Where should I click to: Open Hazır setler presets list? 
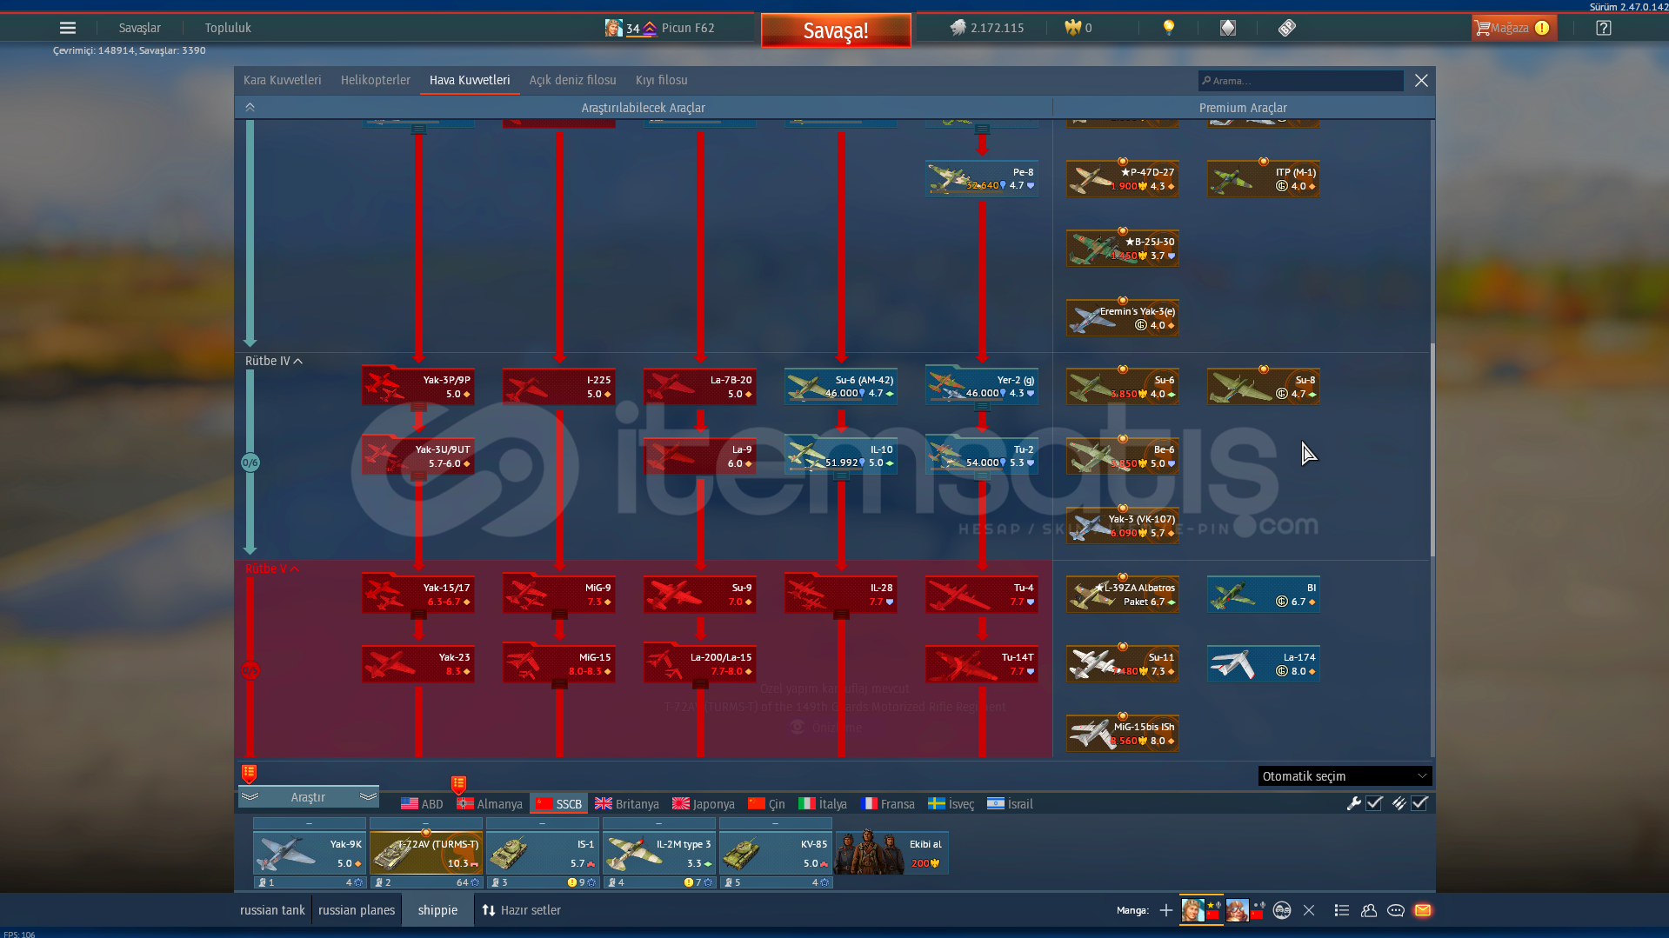(521, 909)
